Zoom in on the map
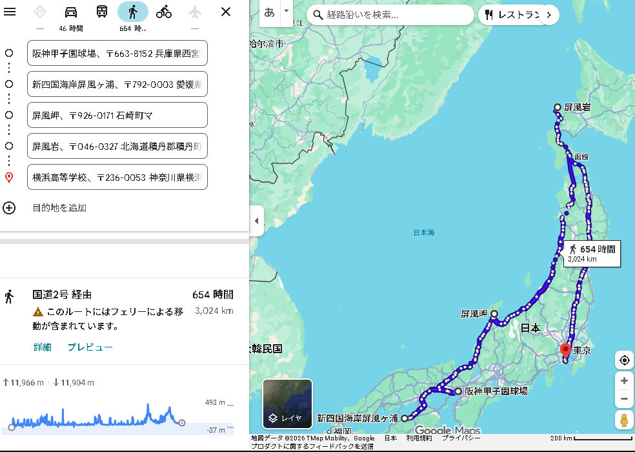The image size is (635, 452). pos(624,381)
